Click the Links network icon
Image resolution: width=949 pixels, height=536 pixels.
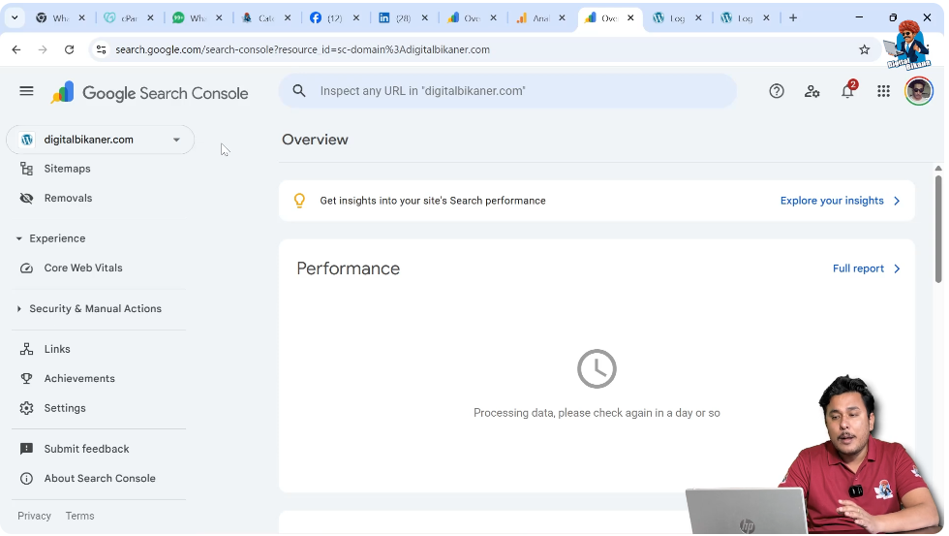tap(27, 349)
